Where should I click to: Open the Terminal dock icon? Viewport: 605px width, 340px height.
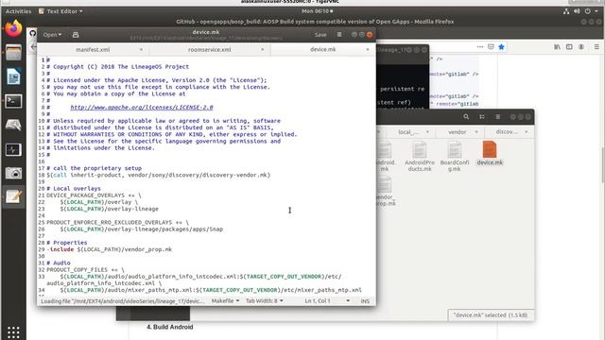[x=13, y=101]
